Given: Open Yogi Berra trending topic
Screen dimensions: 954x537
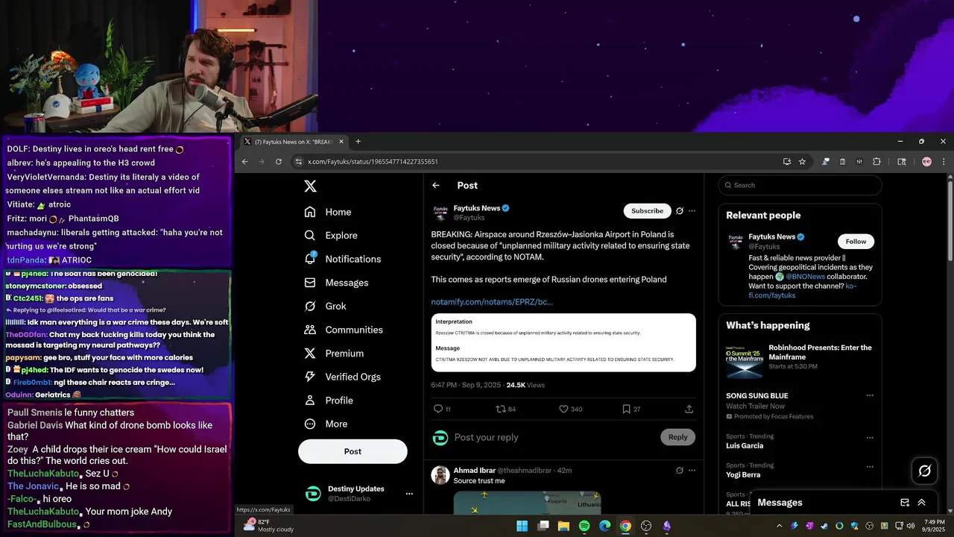Looking at the screenshot, I should [x=743, y=475].
